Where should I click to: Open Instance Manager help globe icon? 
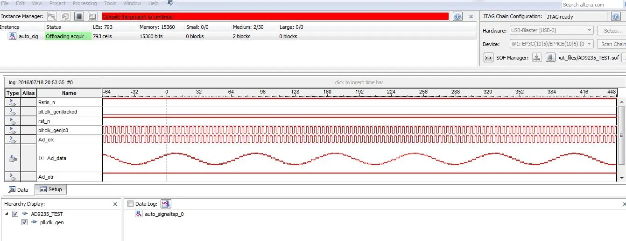pyautogui.click(x=458, y=16)
